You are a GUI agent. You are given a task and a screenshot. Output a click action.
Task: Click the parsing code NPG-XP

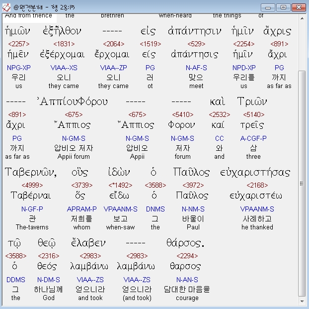[x=19, y=68]
